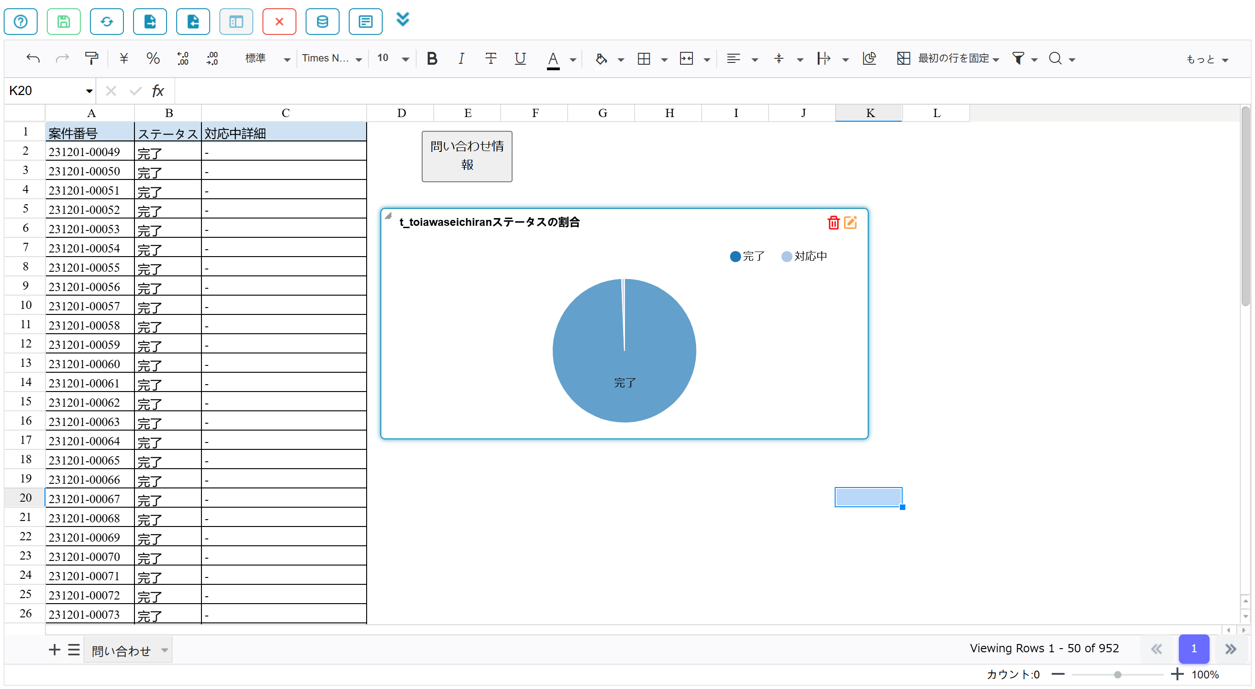
Task: Edit the chart with pencil icon
Action: 850,222
